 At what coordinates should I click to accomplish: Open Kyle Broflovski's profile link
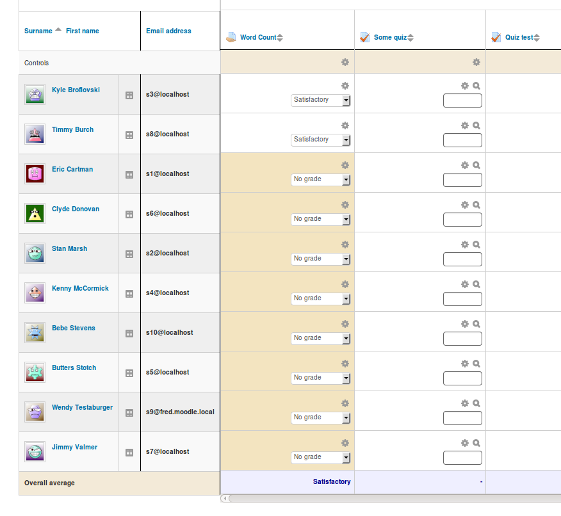pyautogui.click(x=76, y=90)
